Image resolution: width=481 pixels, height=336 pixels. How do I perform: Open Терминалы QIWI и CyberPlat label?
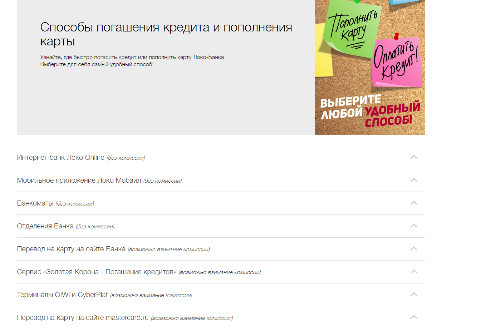pyautogui.click(x=62, y=295)
